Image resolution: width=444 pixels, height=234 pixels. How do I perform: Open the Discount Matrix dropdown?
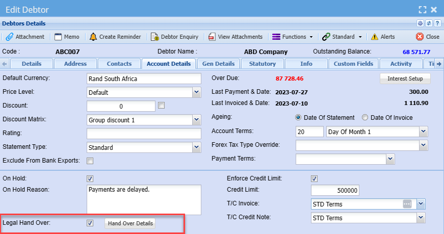(197, 120)
